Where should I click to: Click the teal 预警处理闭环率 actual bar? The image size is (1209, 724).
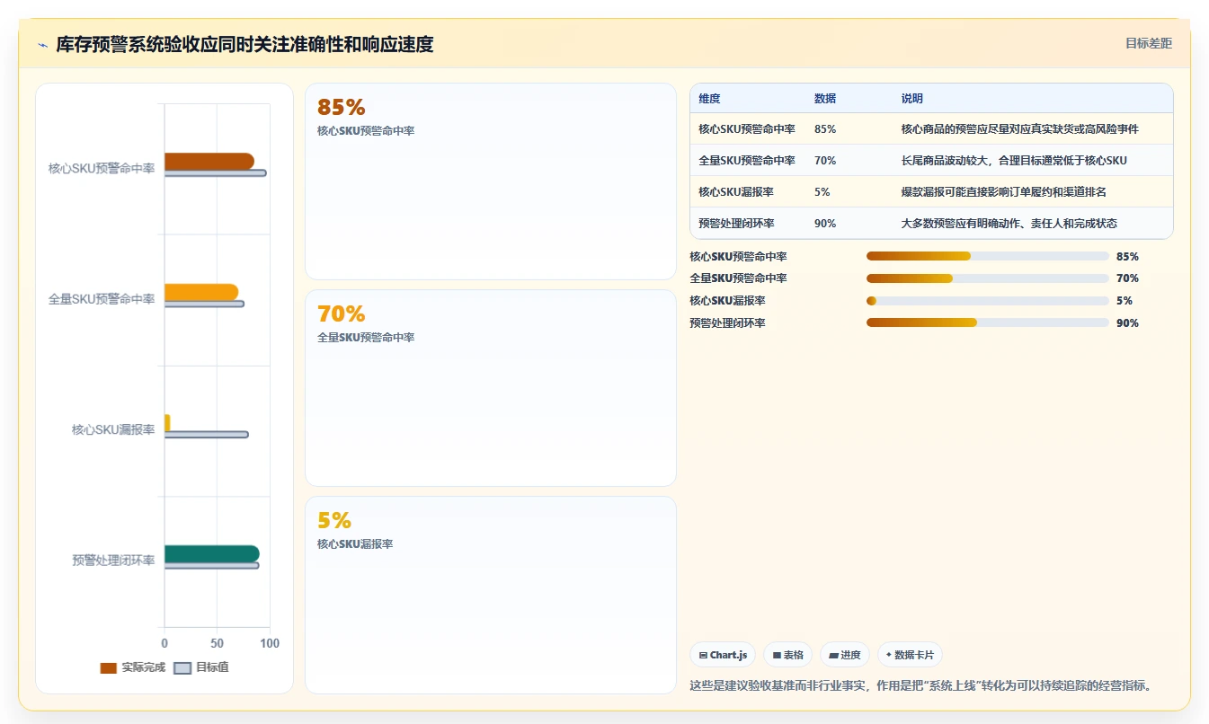pos(212,553)
